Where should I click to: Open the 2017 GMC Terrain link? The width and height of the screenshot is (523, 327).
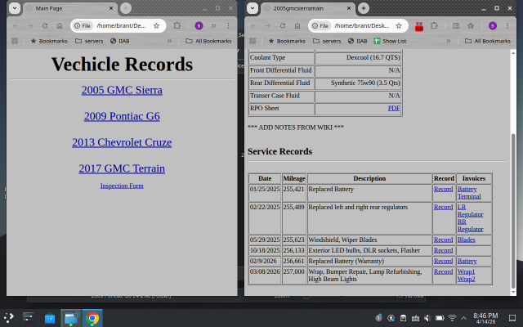point(122,168)
